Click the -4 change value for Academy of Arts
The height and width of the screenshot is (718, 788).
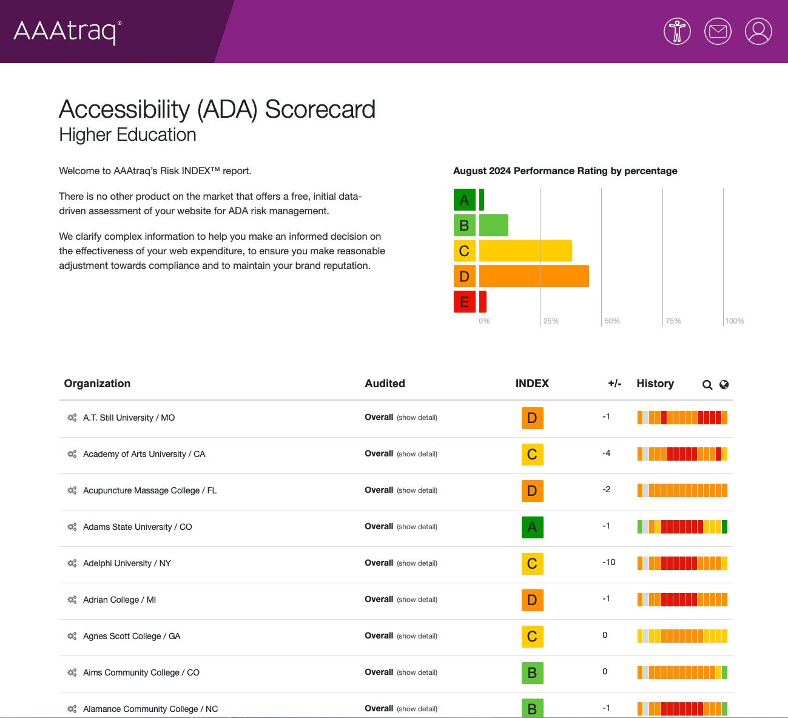pyautogui.click(x=607, y=453)
